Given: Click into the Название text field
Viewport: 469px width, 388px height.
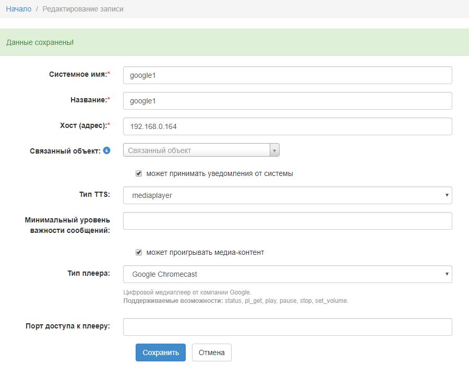Looking at the screenshot, I should tap(287, 101).
